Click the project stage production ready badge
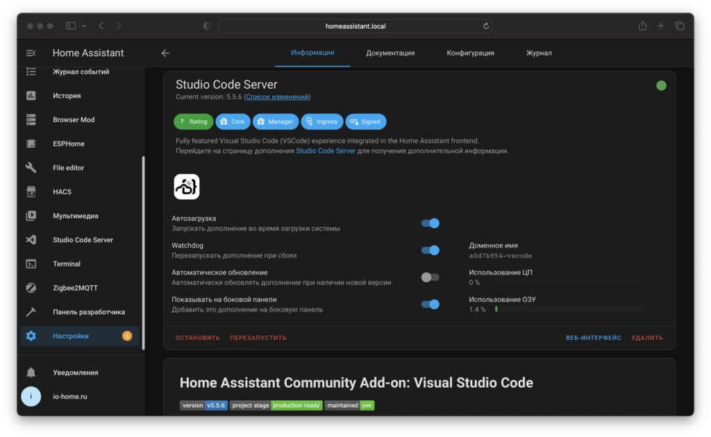The height and width of the screenshot is (437, 711). point(276,405)
